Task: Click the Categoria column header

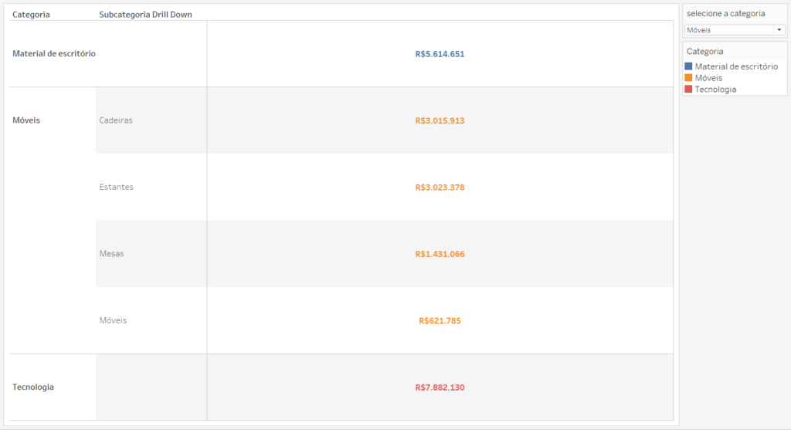Action: (x=32, y=15)
